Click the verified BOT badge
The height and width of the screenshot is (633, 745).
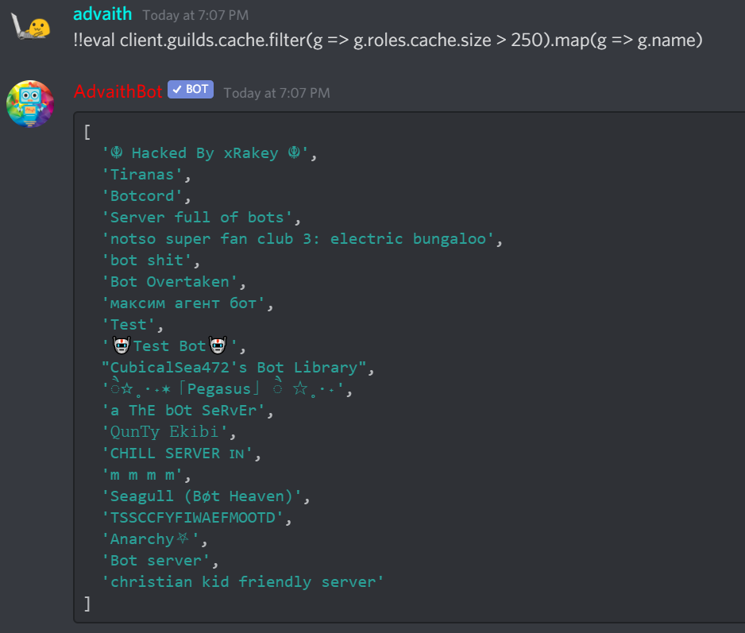coord(191,89)
